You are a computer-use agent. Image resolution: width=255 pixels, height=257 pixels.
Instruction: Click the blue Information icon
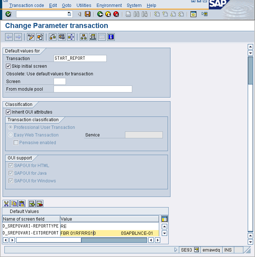(111, 37)
